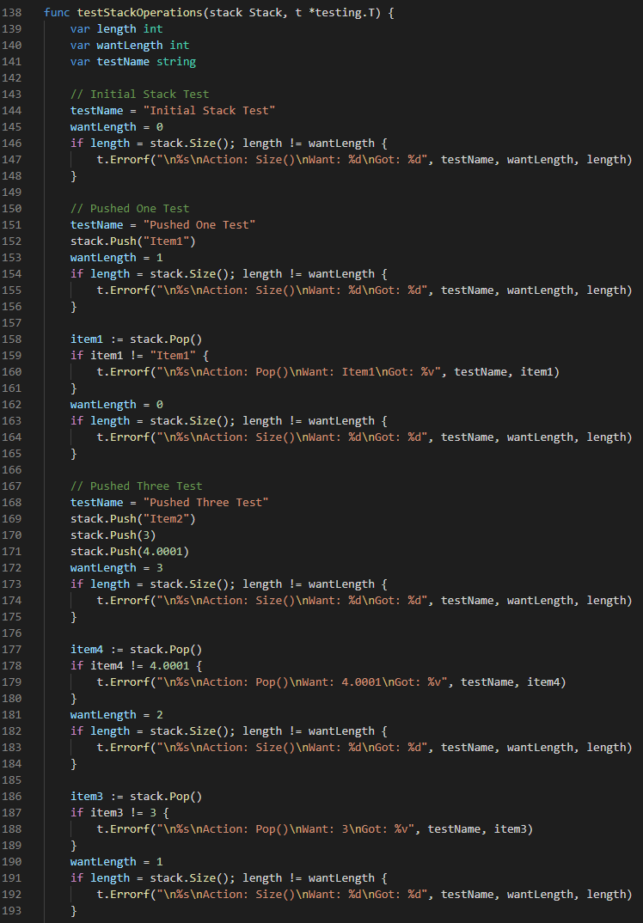Click line number 138 in the gutter
The height and width of the screenshot is (923, 643).
[12, 12]
